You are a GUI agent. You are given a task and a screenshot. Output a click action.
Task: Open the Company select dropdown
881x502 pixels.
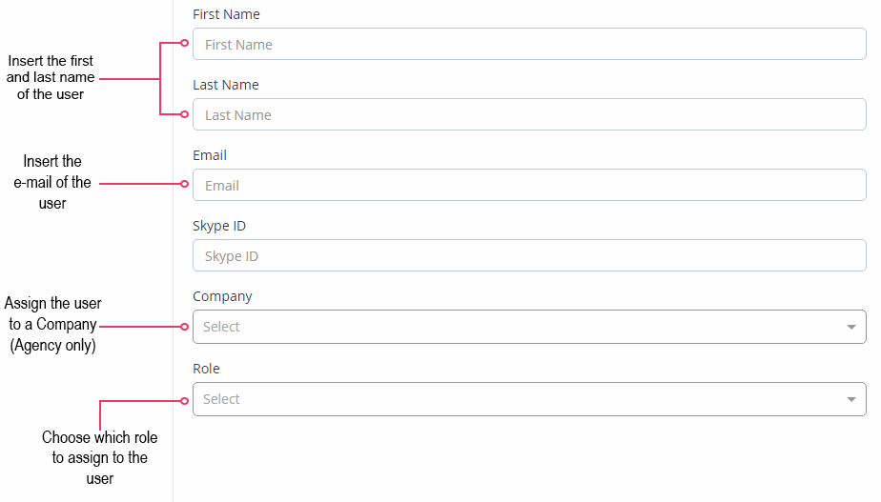(x=529, y=327)
